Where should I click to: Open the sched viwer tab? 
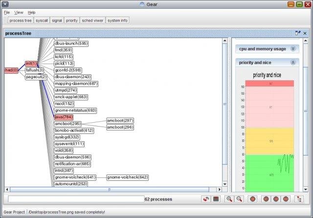92,21
